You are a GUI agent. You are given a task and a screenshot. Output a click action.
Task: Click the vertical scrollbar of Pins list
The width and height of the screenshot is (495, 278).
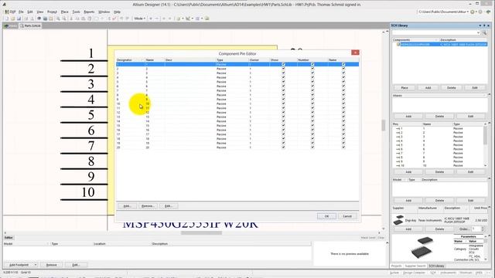[x=485, y=136]
